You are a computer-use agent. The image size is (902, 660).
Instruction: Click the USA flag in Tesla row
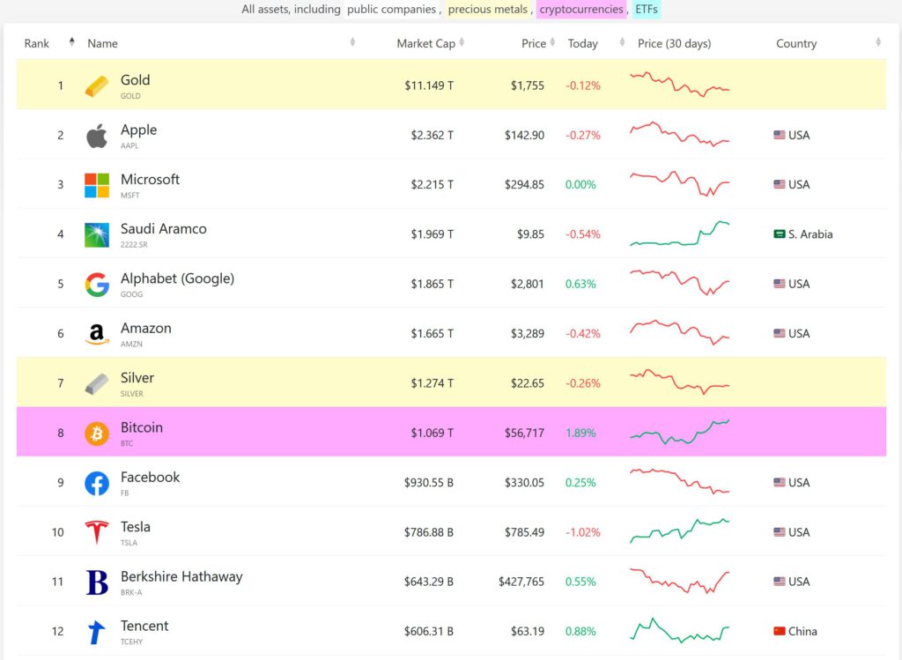click(x=780, y=531)
